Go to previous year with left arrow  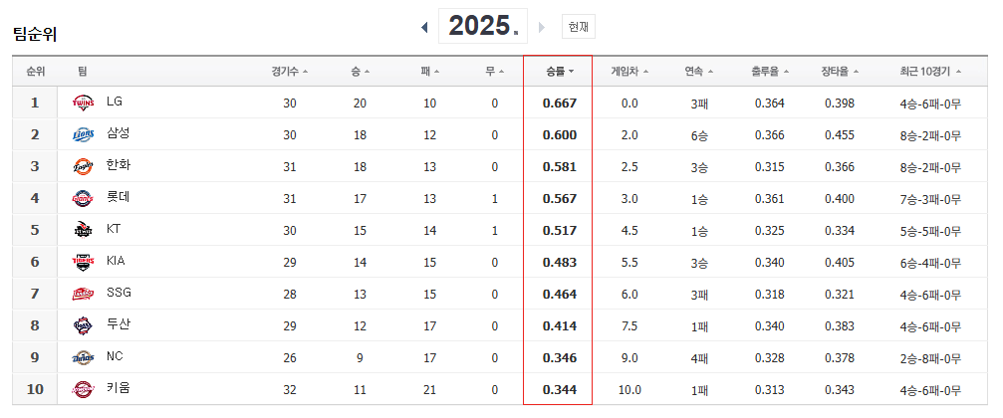424,28
